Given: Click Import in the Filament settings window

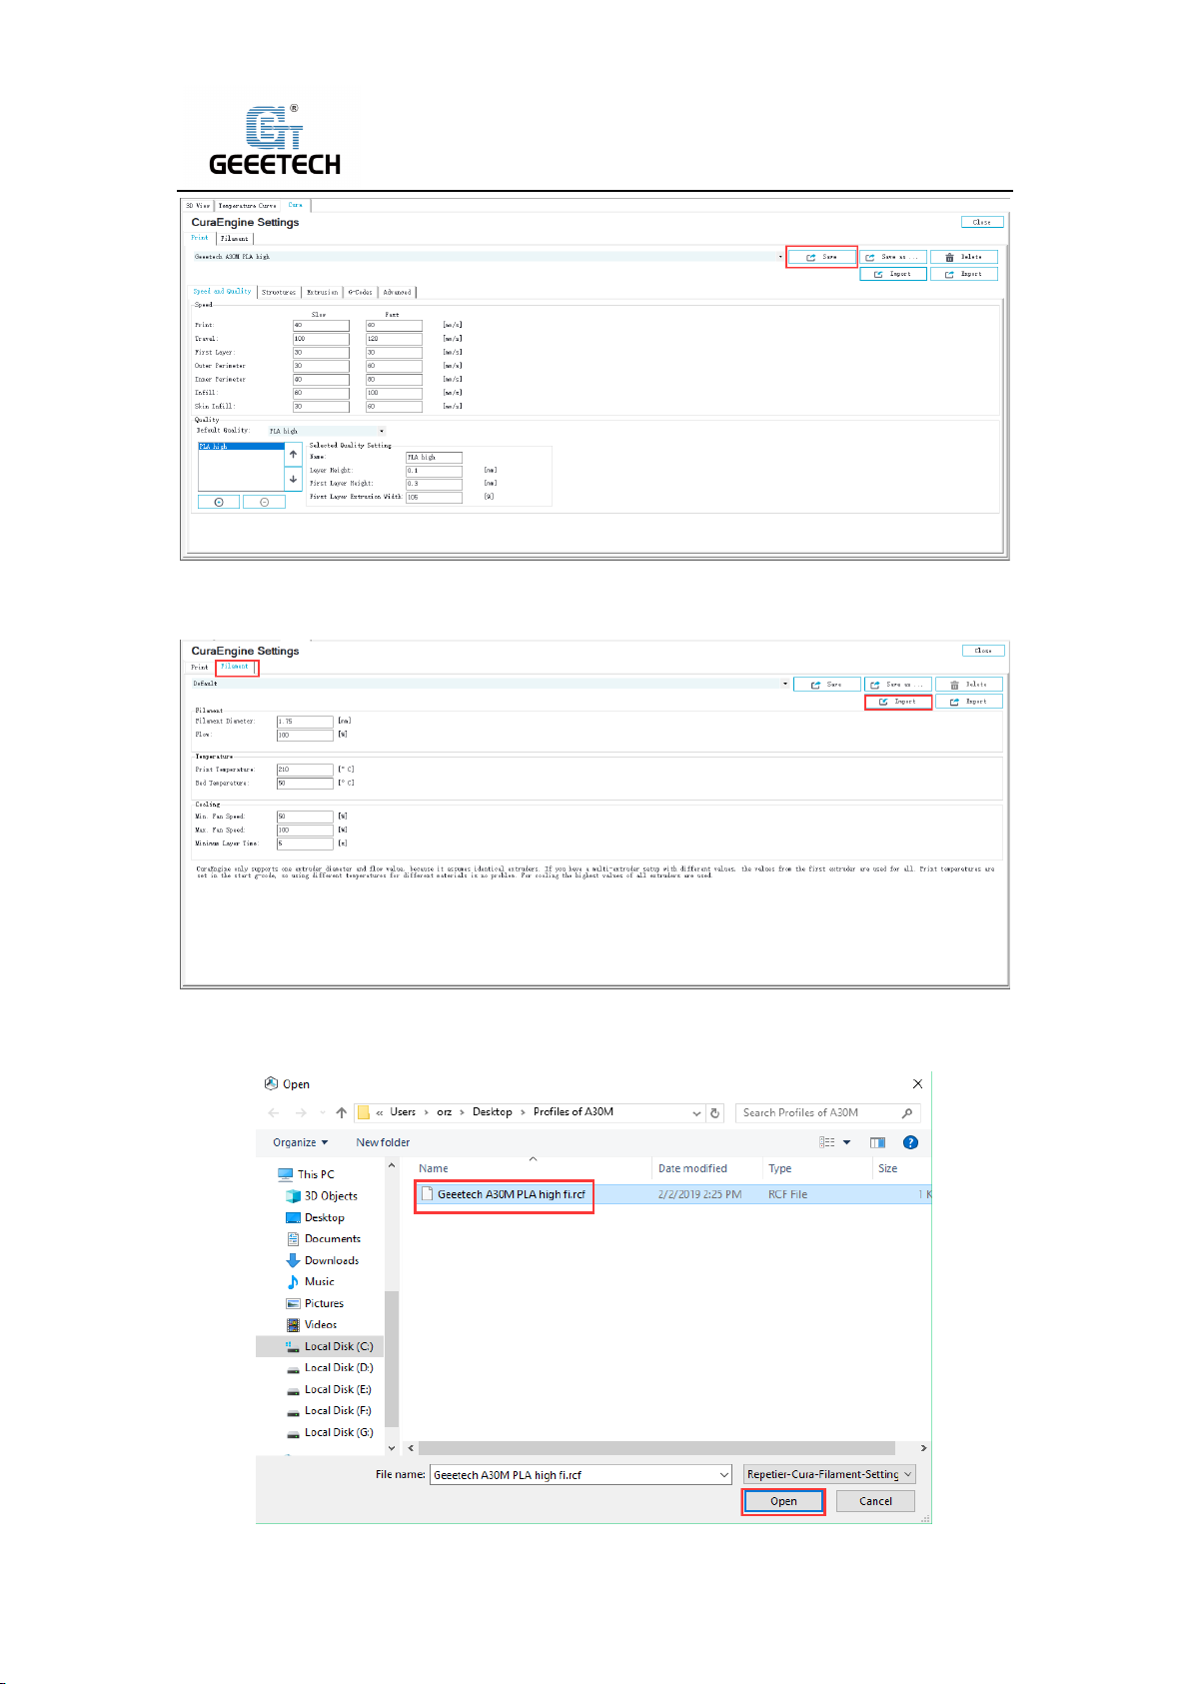Looking at the screenshot, I should click(898, 702).
